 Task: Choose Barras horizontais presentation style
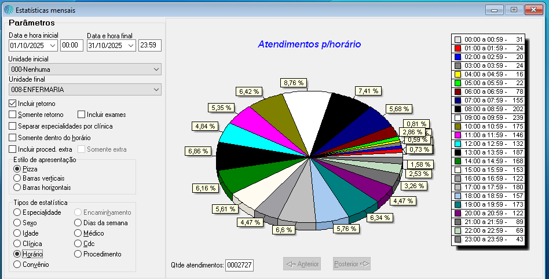[x=17, y=188]
